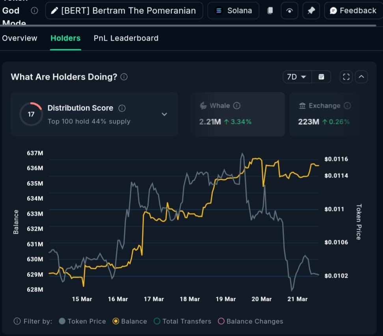Switch to the Overview tab
The image size is (383, 336).
pos(20,38)
